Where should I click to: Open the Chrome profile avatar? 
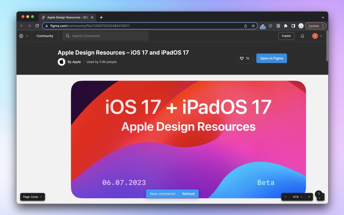pyautogui.click(x=301, y=26)
